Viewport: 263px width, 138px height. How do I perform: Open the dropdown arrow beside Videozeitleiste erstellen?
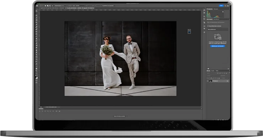[x=127, y=116]
